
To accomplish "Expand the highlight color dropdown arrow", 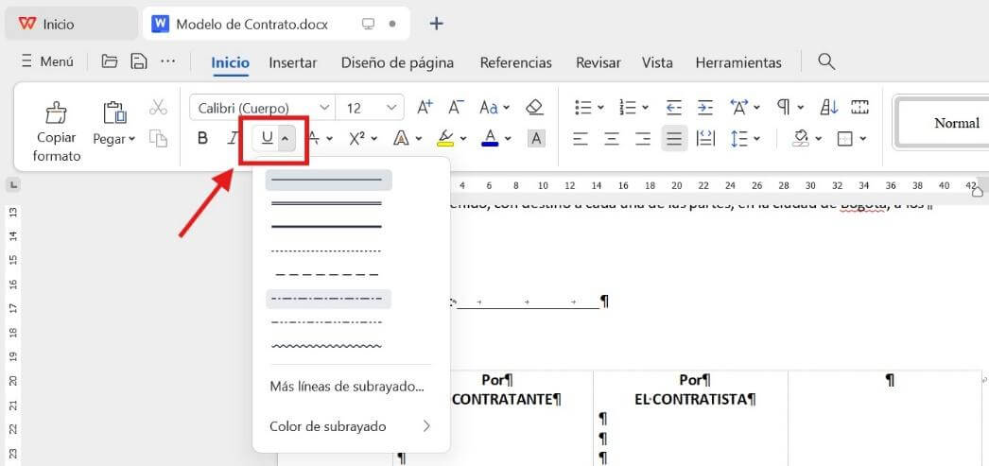I will pos(463,139).
